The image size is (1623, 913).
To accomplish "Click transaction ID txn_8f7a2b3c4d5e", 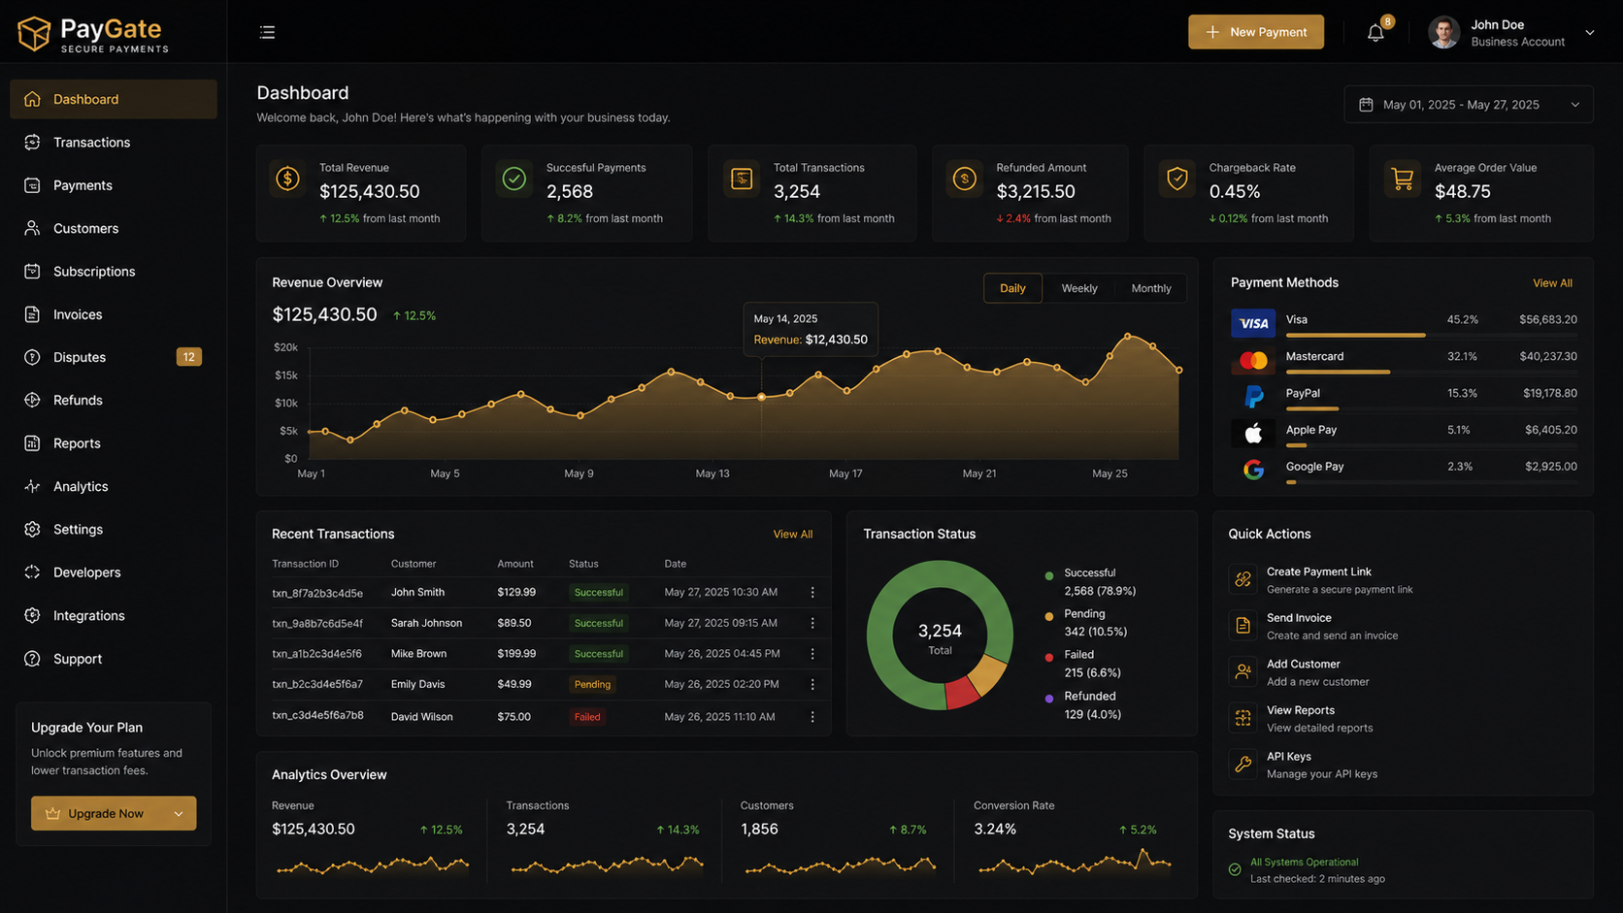I will click(317, 593).
